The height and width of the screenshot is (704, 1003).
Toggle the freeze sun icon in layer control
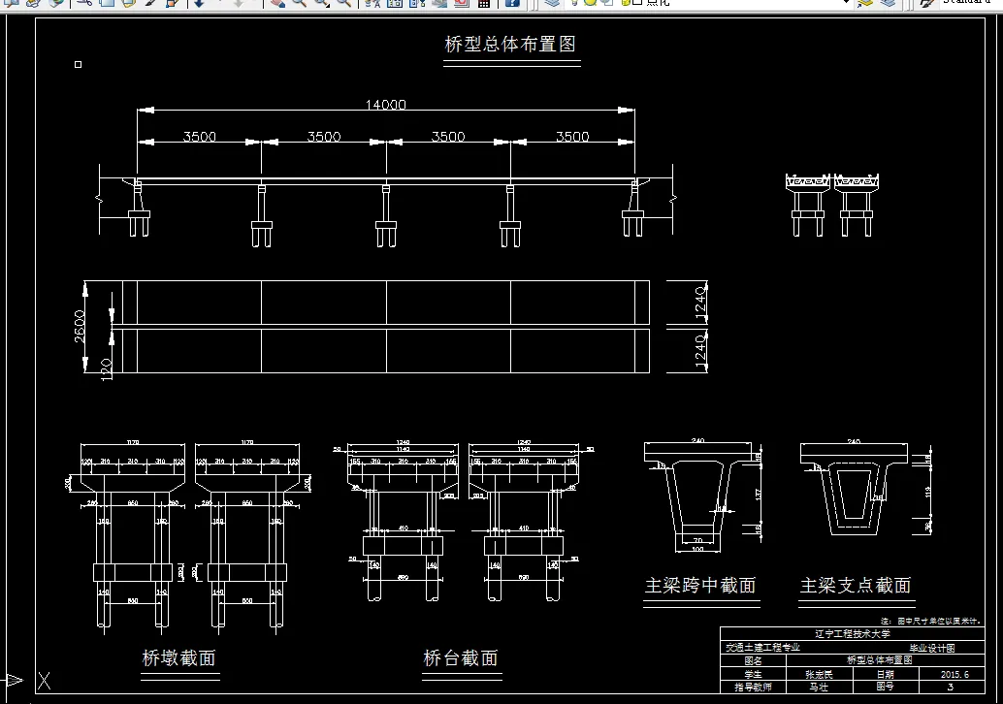pyautogui.click(x=589, y=5)
